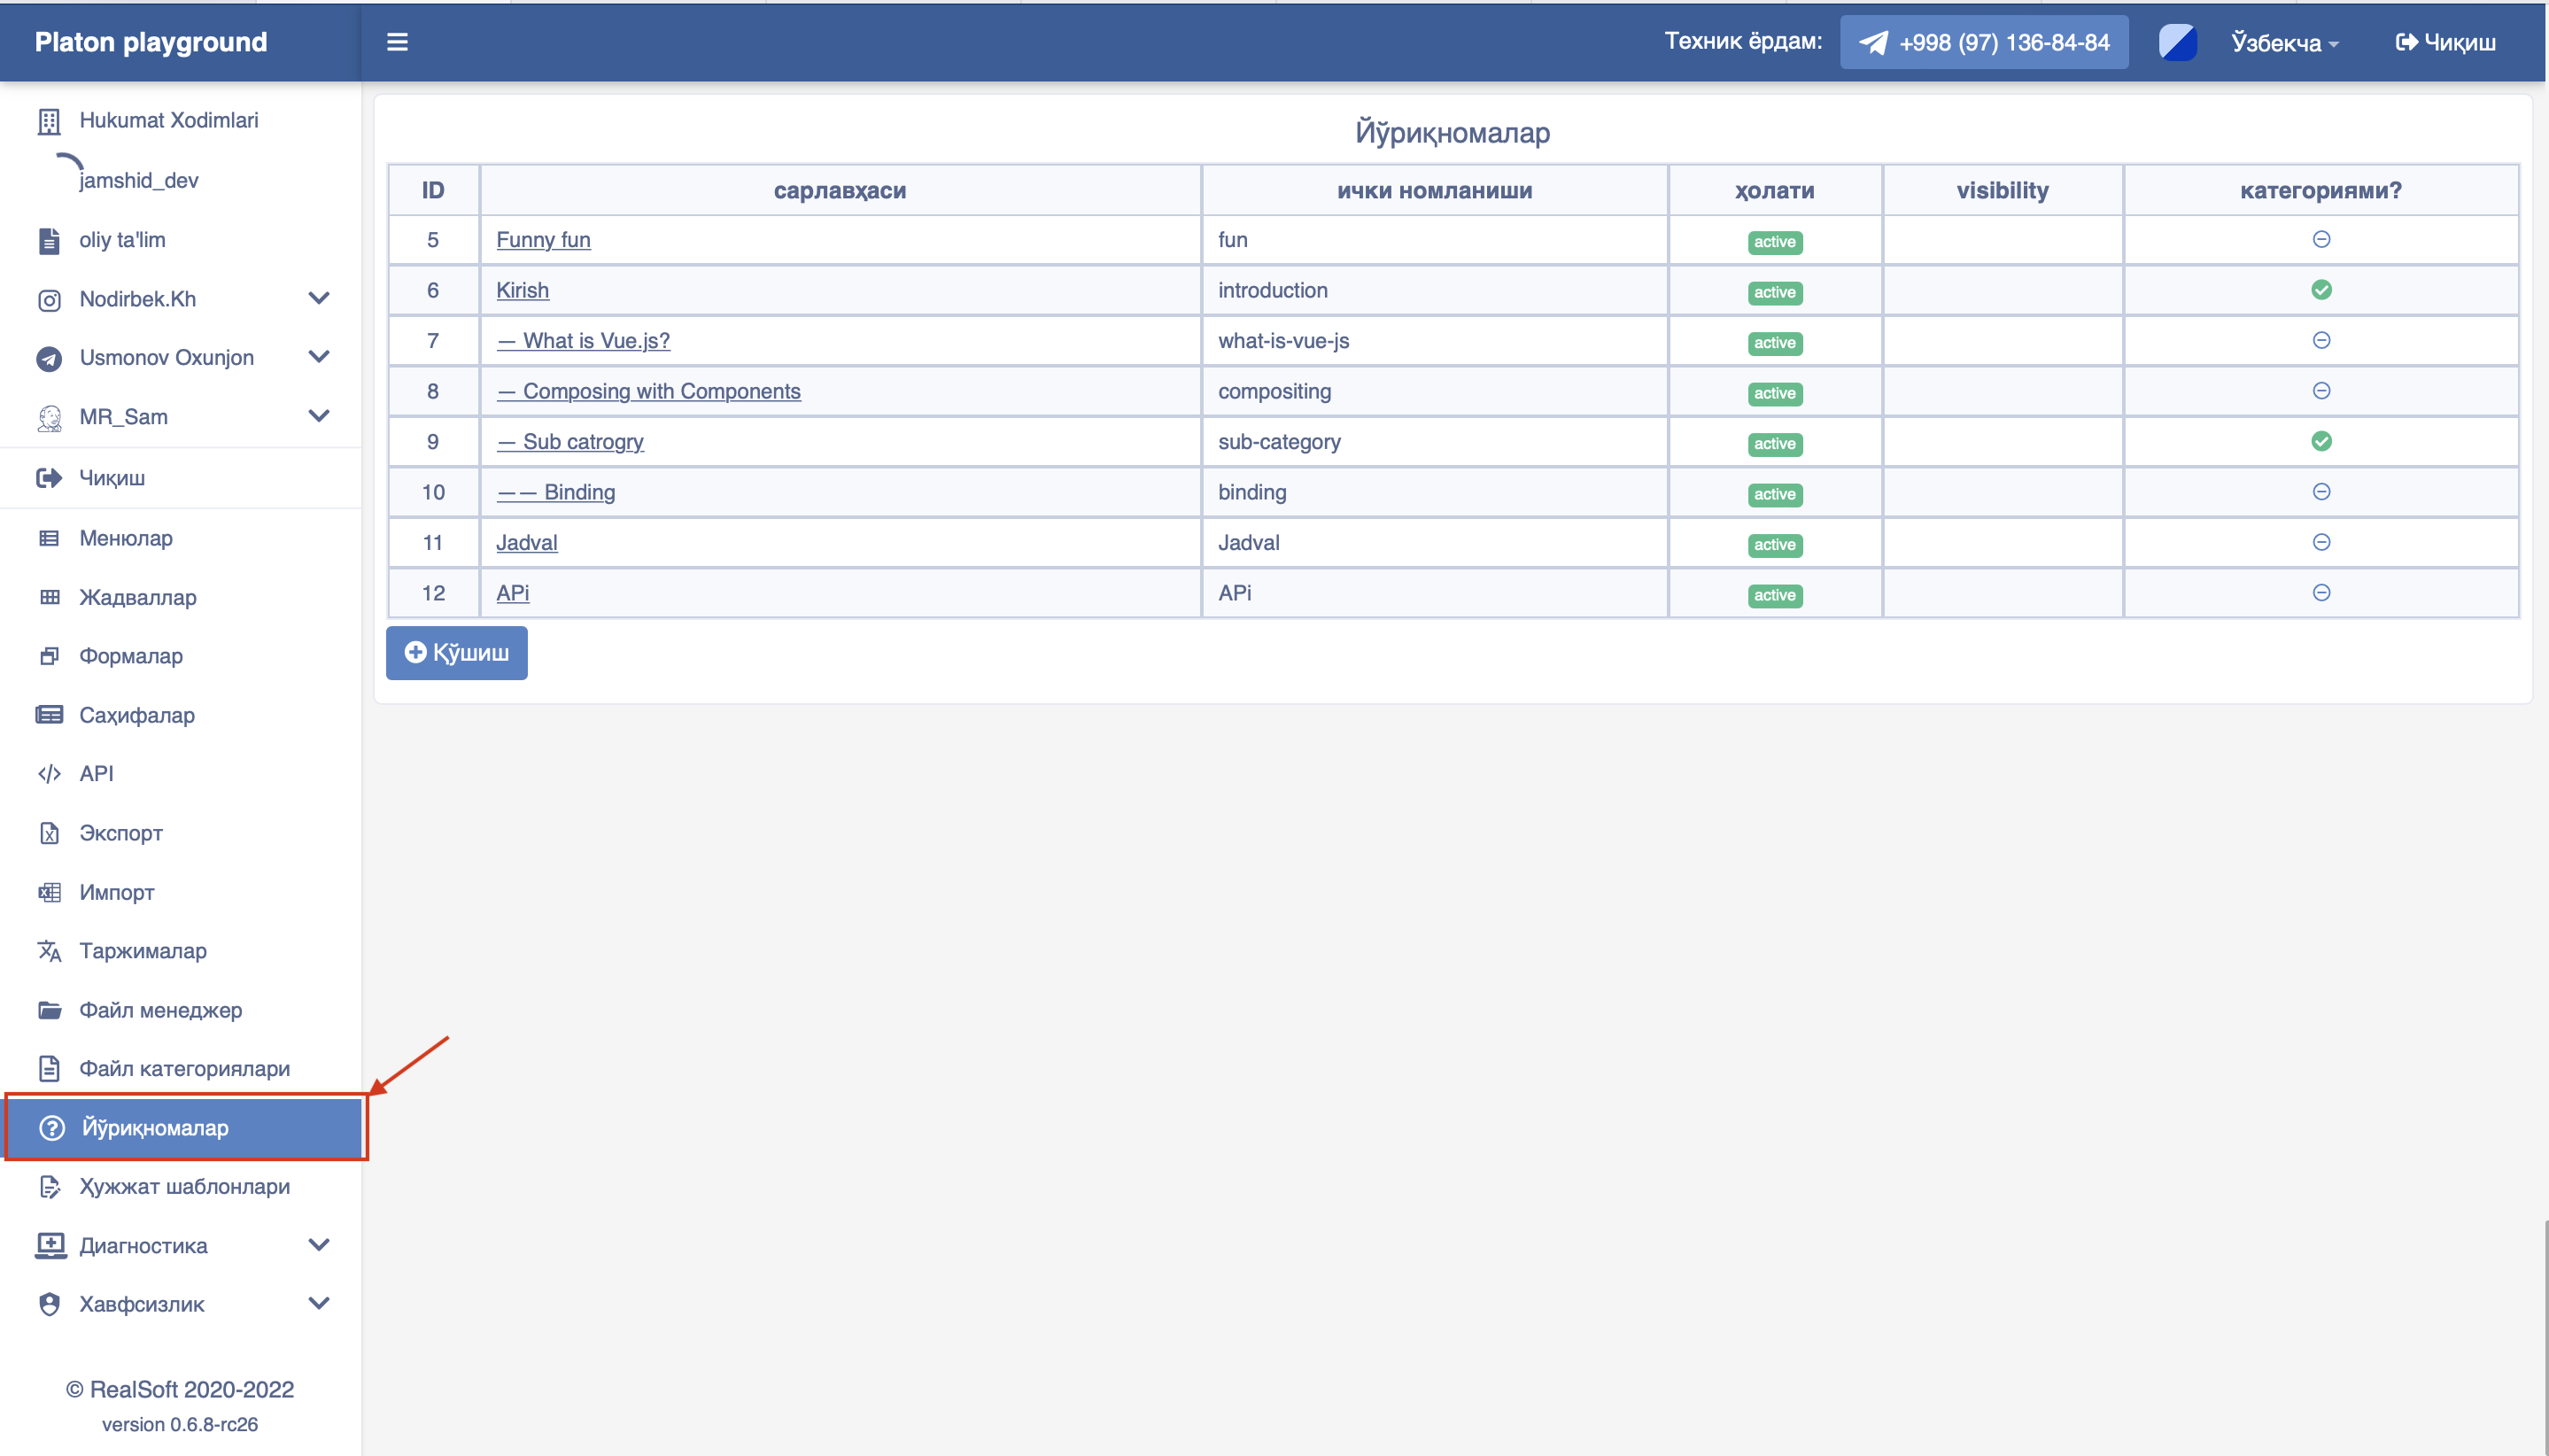Click the Platon playground logo title

[x=151, y=42]
